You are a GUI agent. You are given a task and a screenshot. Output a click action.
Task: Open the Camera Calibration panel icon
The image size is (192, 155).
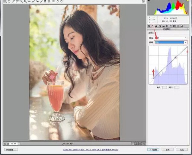coord(174,26)
